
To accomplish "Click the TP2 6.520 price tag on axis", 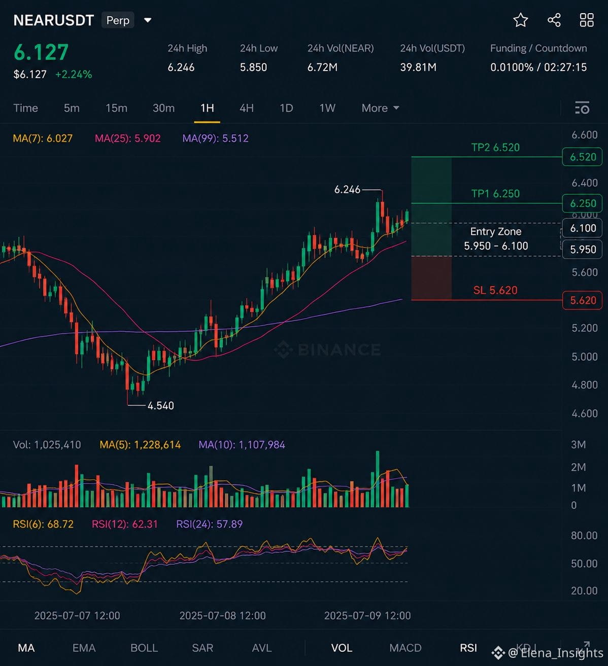I will [x=583, y=157].
